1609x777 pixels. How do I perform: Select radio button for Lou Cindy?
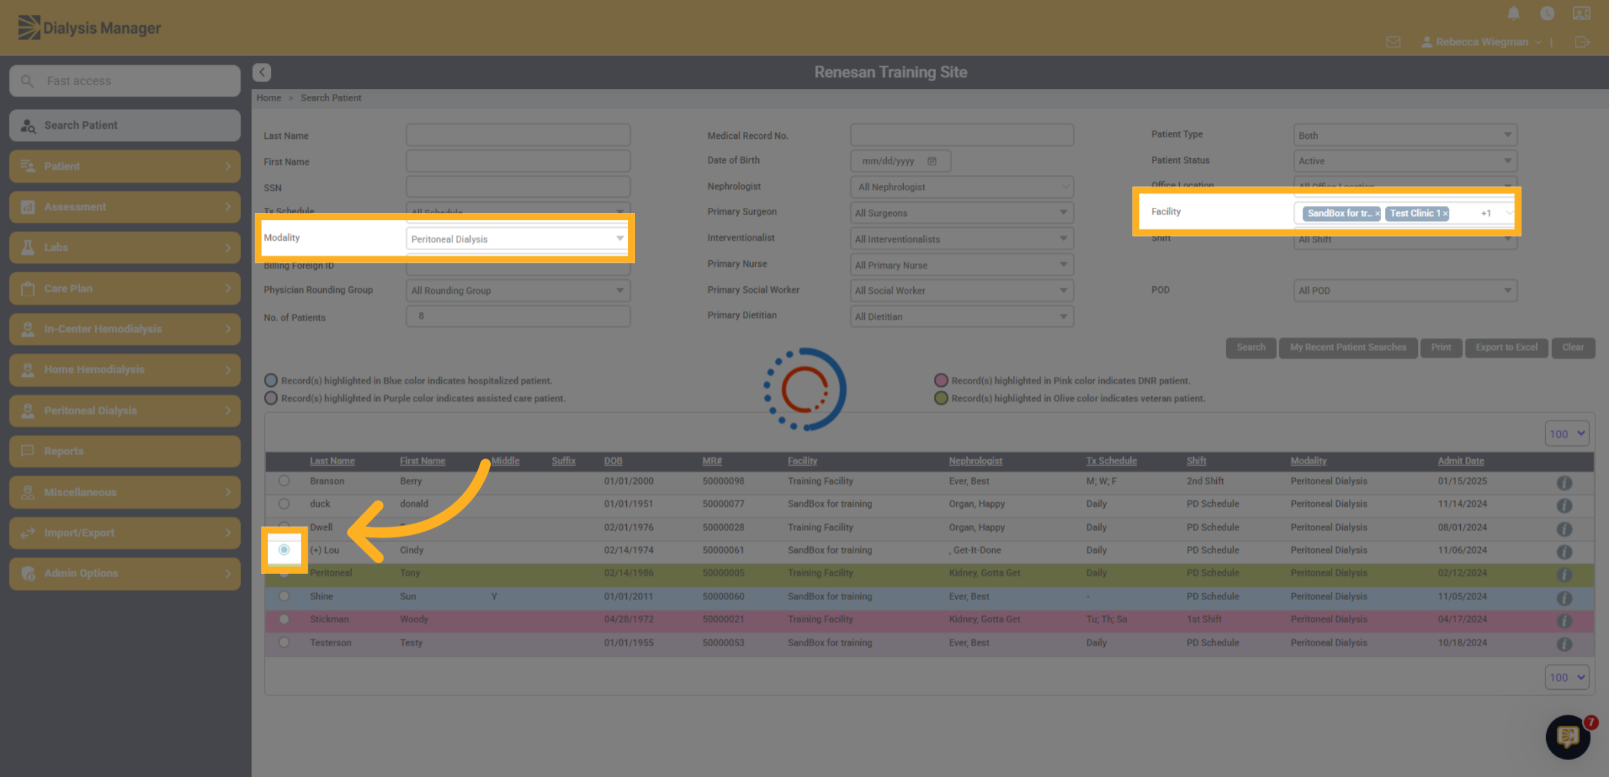284,550
